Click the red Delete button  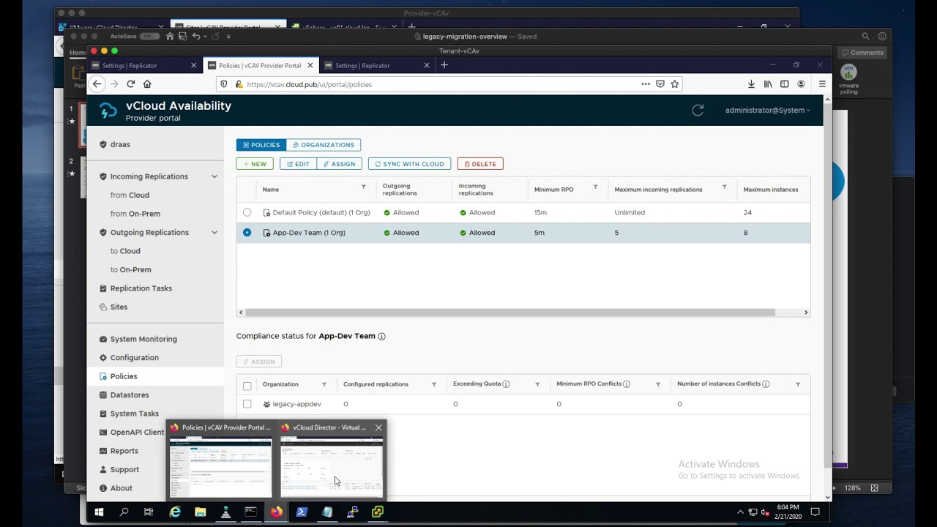[x=480, y=164]
